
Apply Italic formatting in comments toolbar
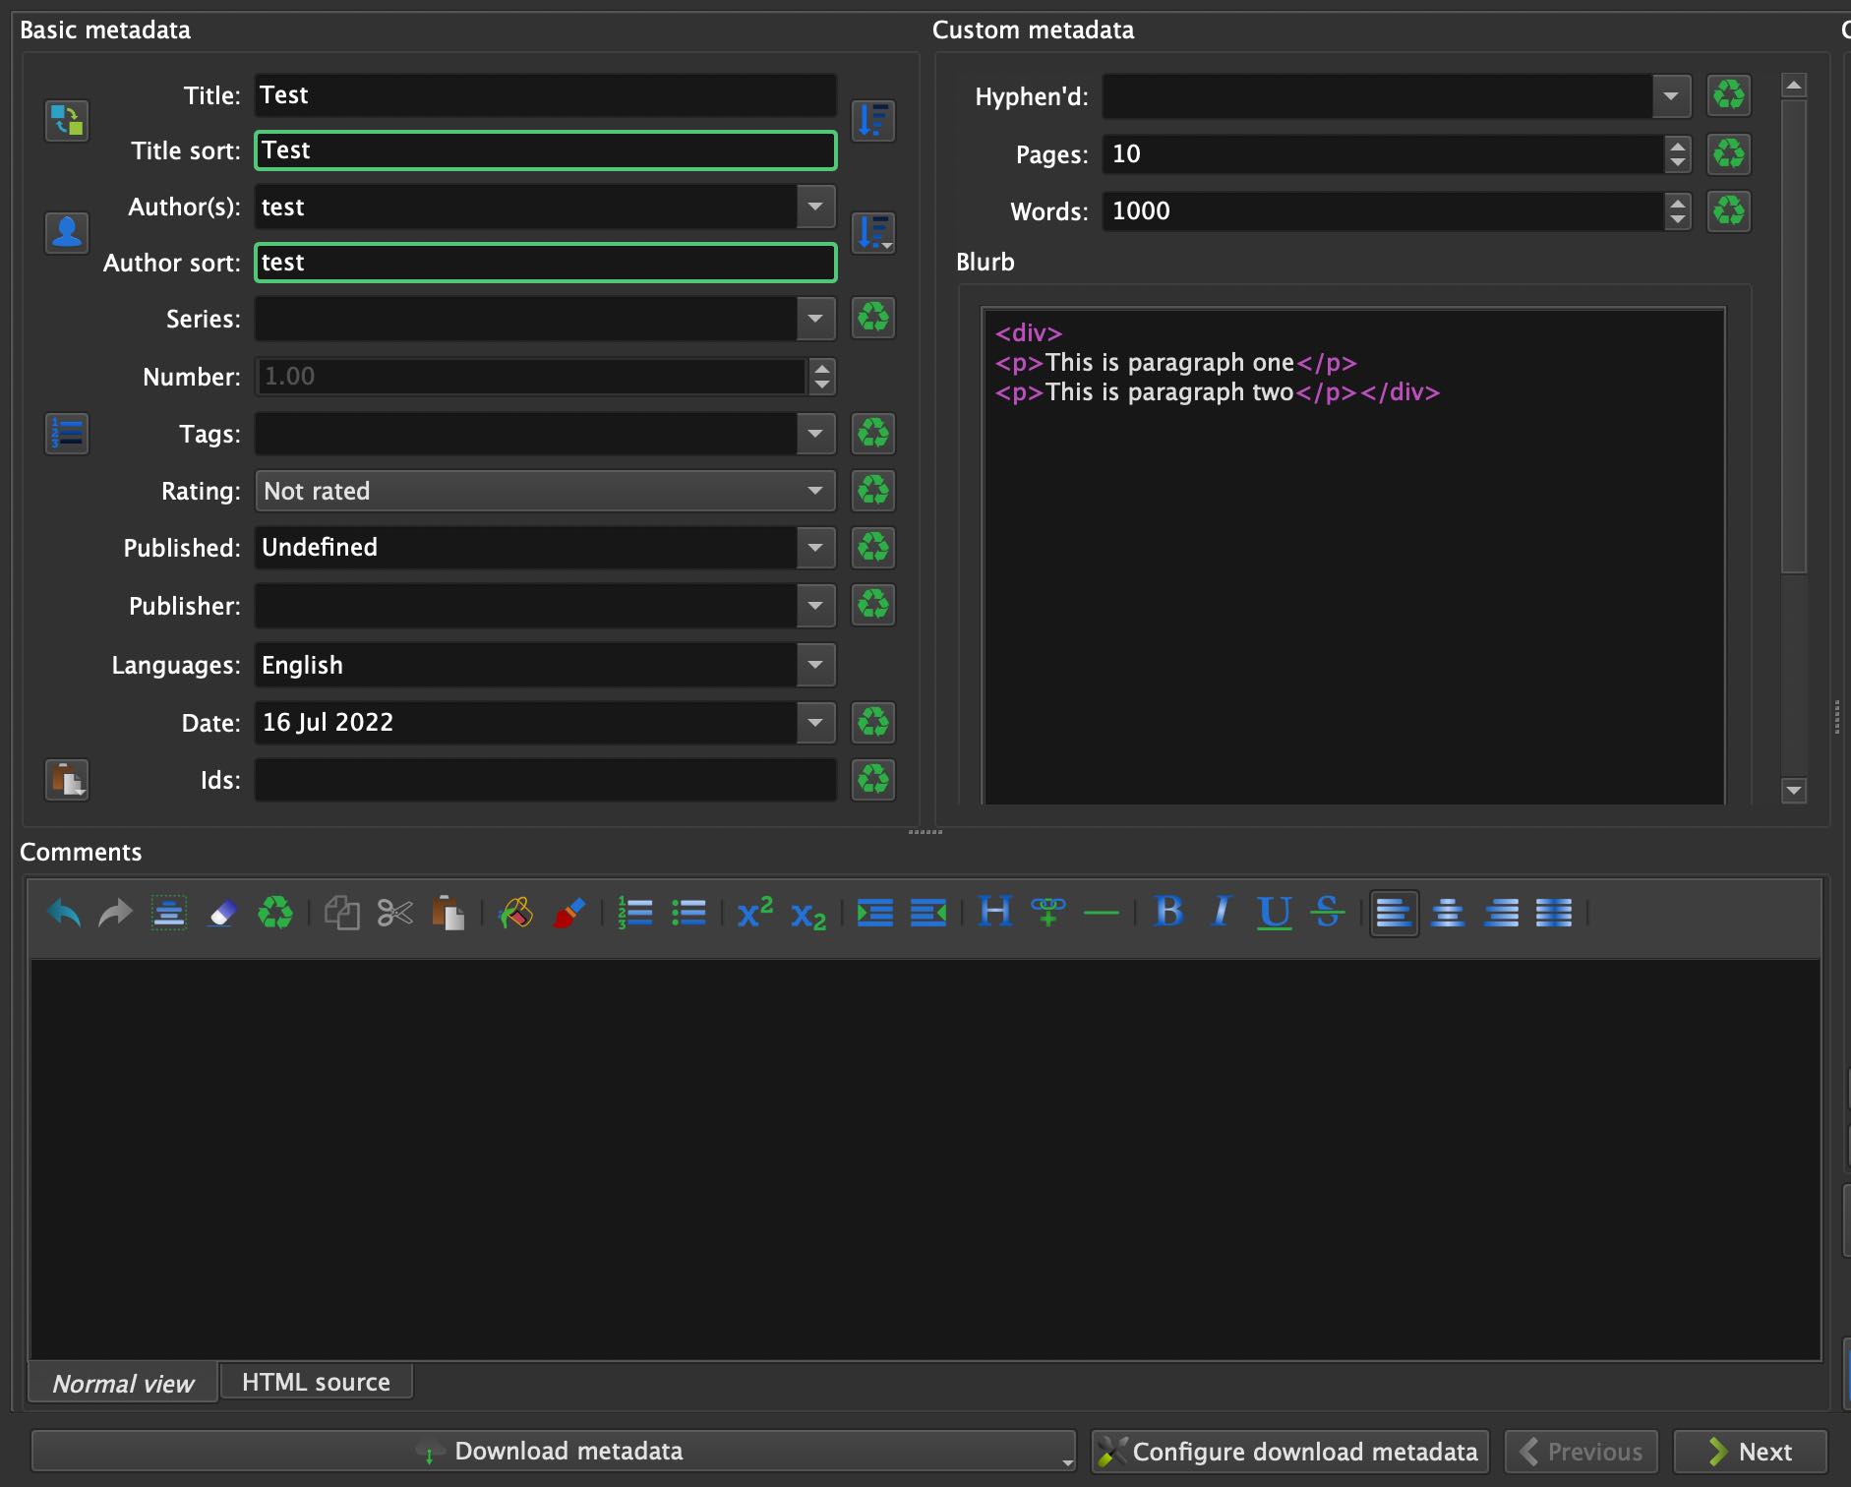pos(1221,913)
